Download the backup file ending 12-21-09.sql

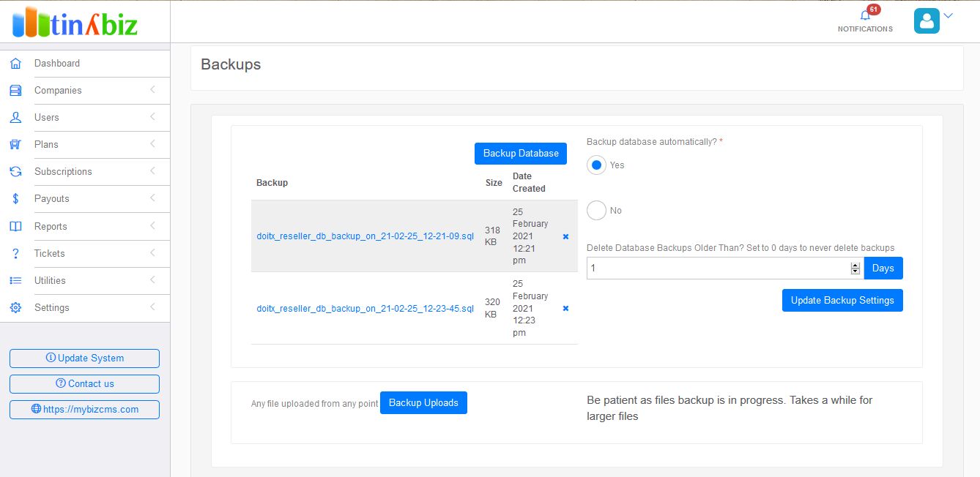point(365,236)
